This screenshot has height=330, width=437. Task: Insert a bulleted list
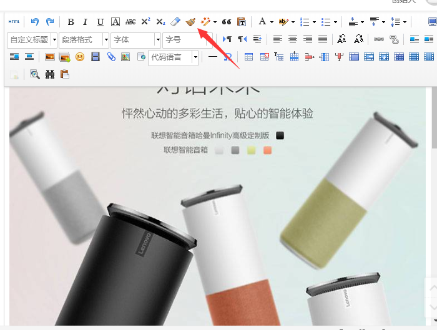326,22
